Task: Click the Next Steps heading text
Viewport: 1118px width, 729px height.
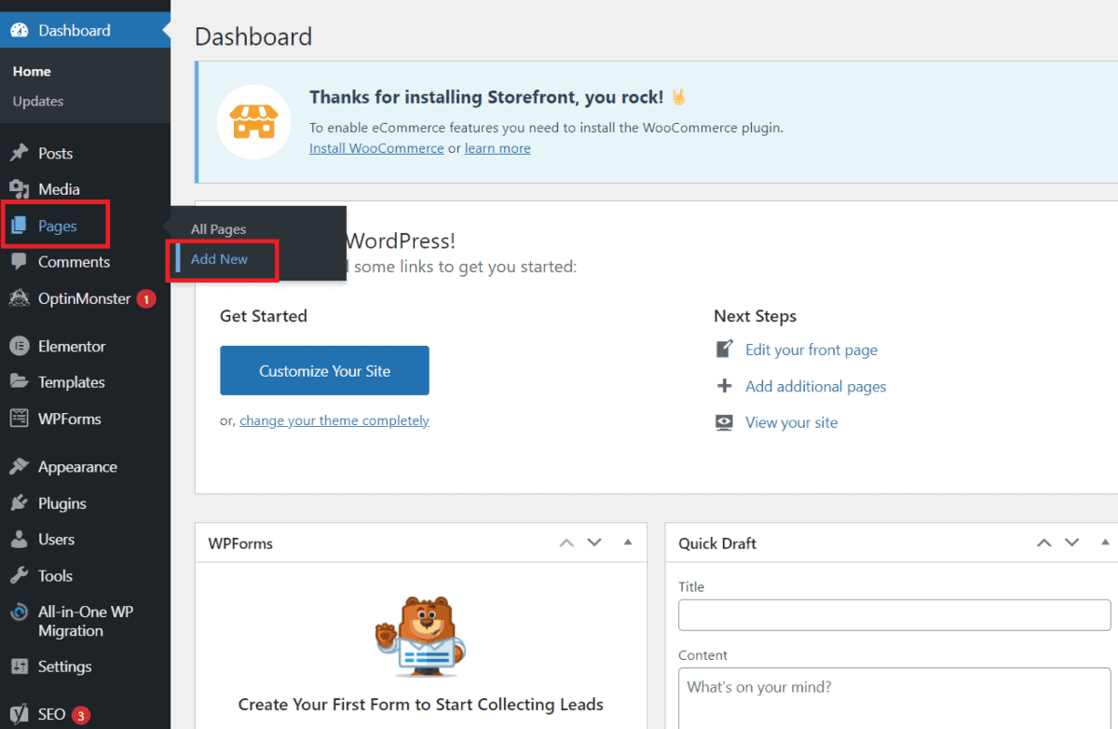Action: tap(756, 316)
